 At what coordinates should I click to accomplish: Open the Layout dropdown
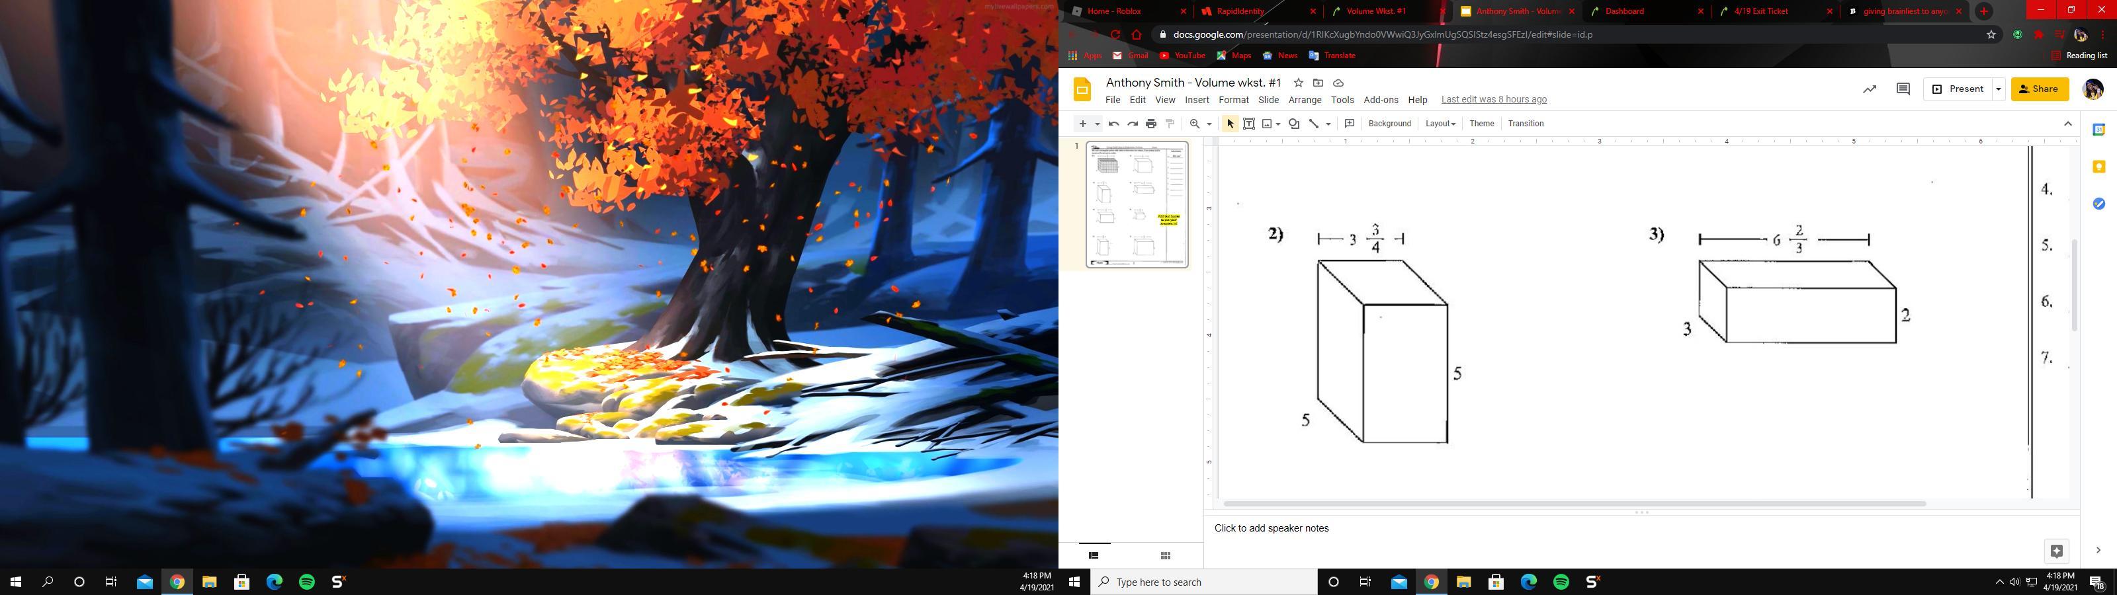coord(1441,123)
